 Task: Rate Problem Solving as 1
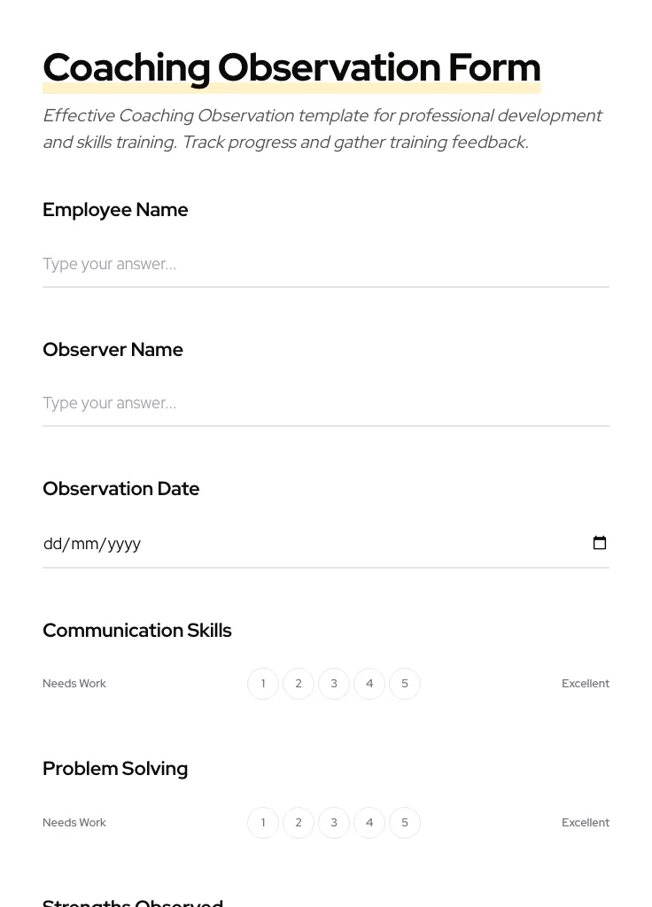point(263,823)
